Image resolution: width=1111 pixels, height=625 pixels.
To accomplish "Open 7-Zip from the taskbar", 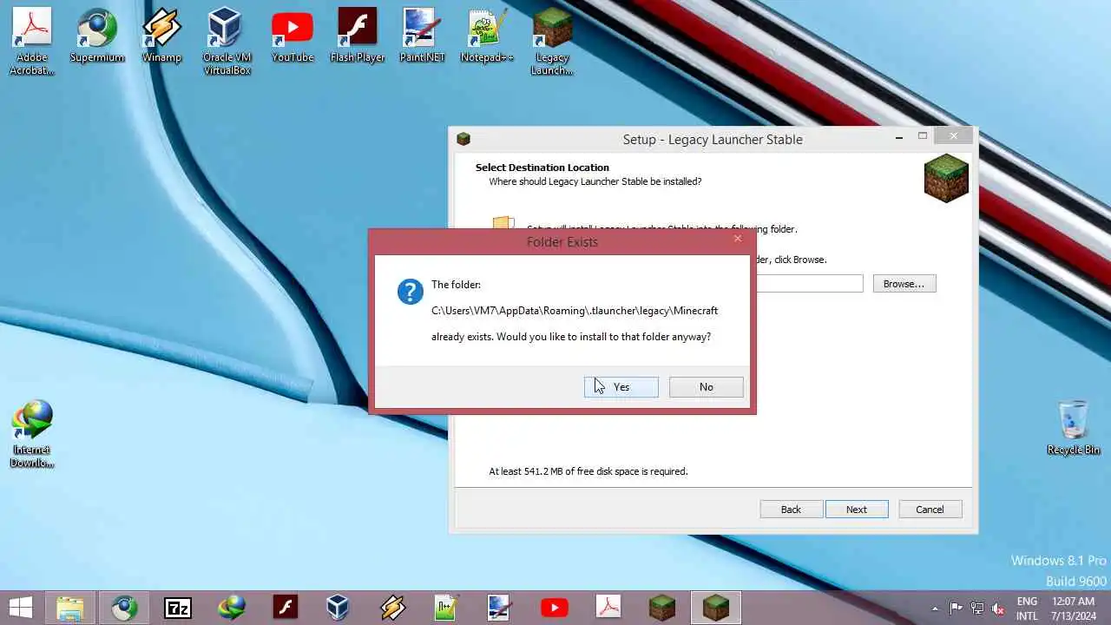I will pos(178,608).
